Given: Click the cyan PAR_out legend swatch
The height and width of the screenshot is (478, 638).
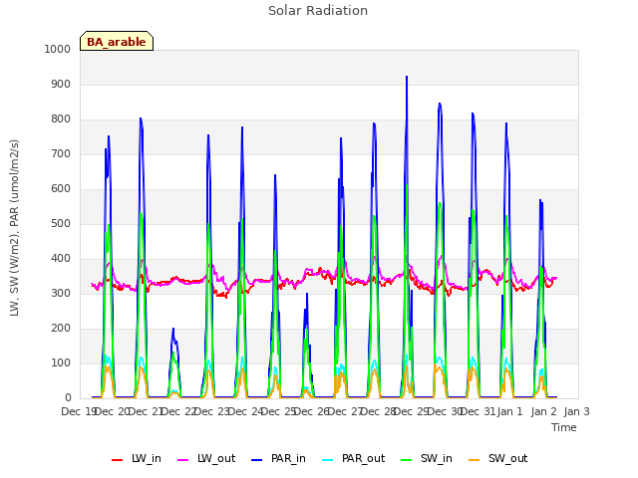Looking at the screenshot, I should point(328,460).
